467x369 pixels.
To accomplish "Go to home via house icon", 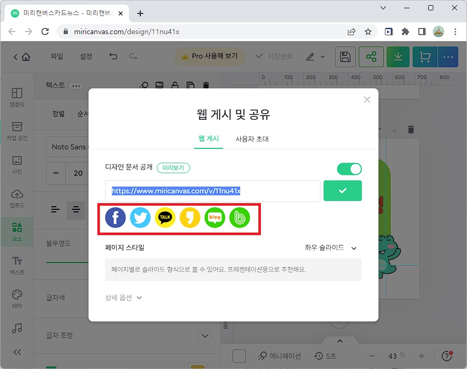I will (x=26, y=56).
